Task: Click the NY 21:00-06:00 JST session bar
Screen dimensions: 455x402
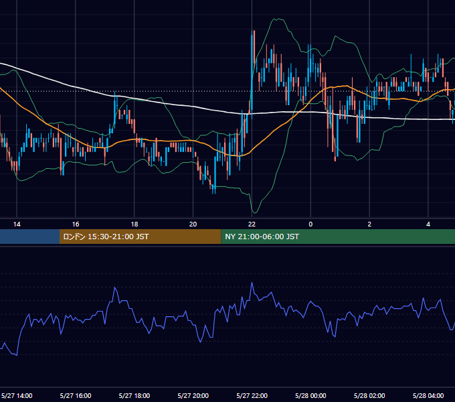Action: (x=338, y=237)
